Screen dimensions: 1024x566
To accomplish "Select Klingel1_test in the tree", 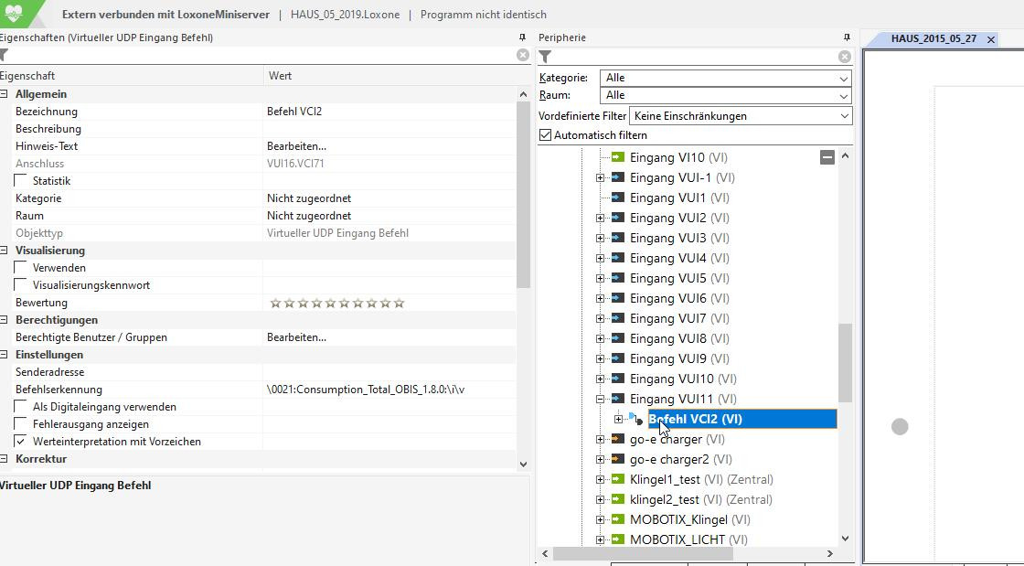I will coord(665,479).
